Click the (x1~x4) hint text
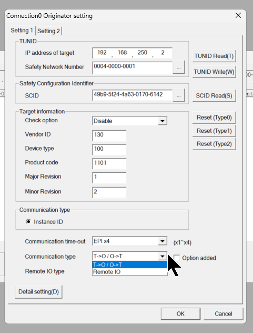The image size is (253, 333). point(183,242)
